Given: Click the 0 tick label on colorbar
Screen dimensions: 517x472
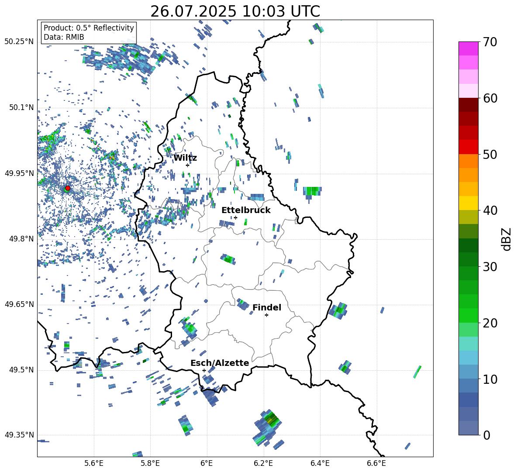Looking at the screenshot, I should 486,435.
